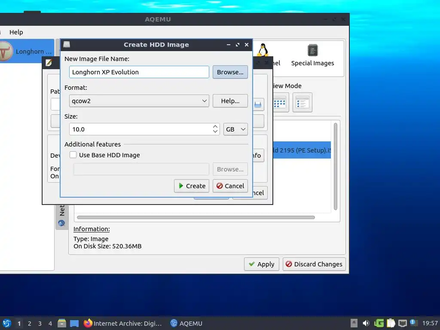
Task: Open the blue notification alert tray icon
Action: [413, 323]
